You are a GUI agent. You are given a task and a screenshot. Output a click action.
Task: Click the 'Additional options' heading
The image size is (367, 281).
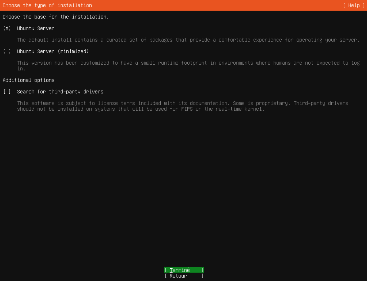pyautogui.click(x=28, y=80)
